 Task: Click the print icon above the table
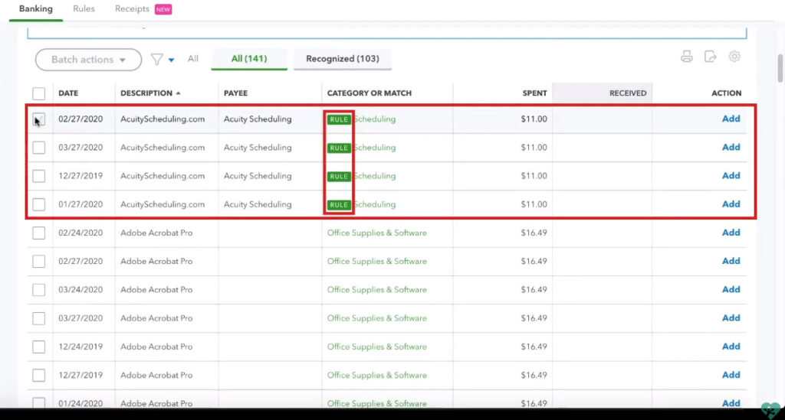click(x=686, y=57)
